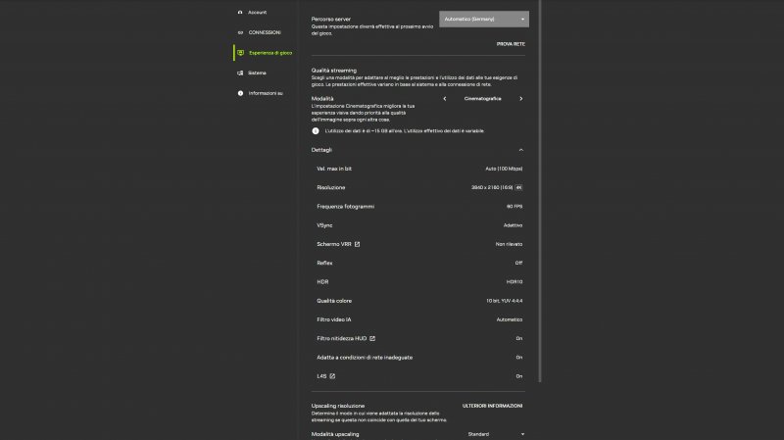This screenshot has width=784, height=440.
Task: Open the Modalità upscaling dropdown
Action: click(496, 433)
